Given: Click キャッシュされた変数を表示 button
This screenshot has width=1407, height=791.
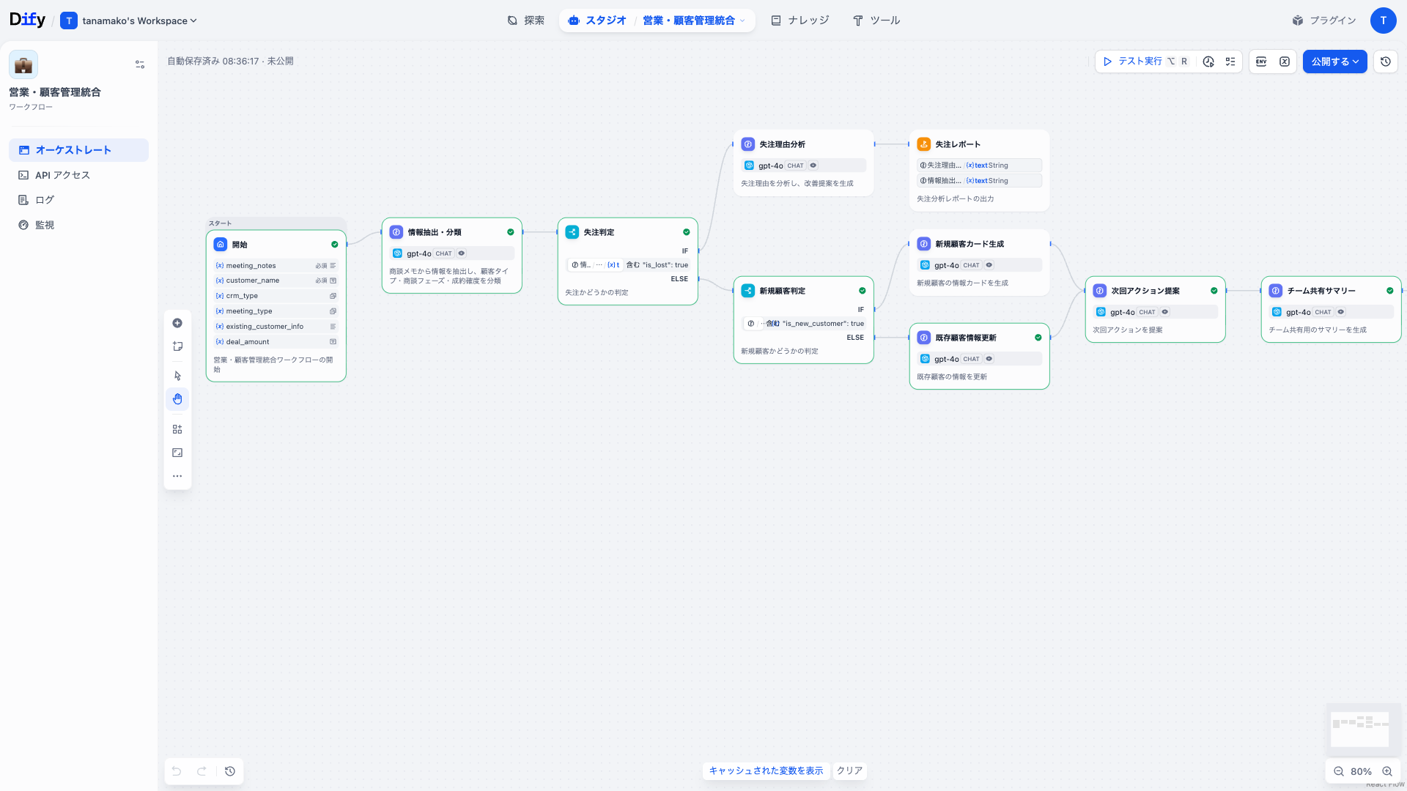Looking at the screenshot, I should point(766,770).
